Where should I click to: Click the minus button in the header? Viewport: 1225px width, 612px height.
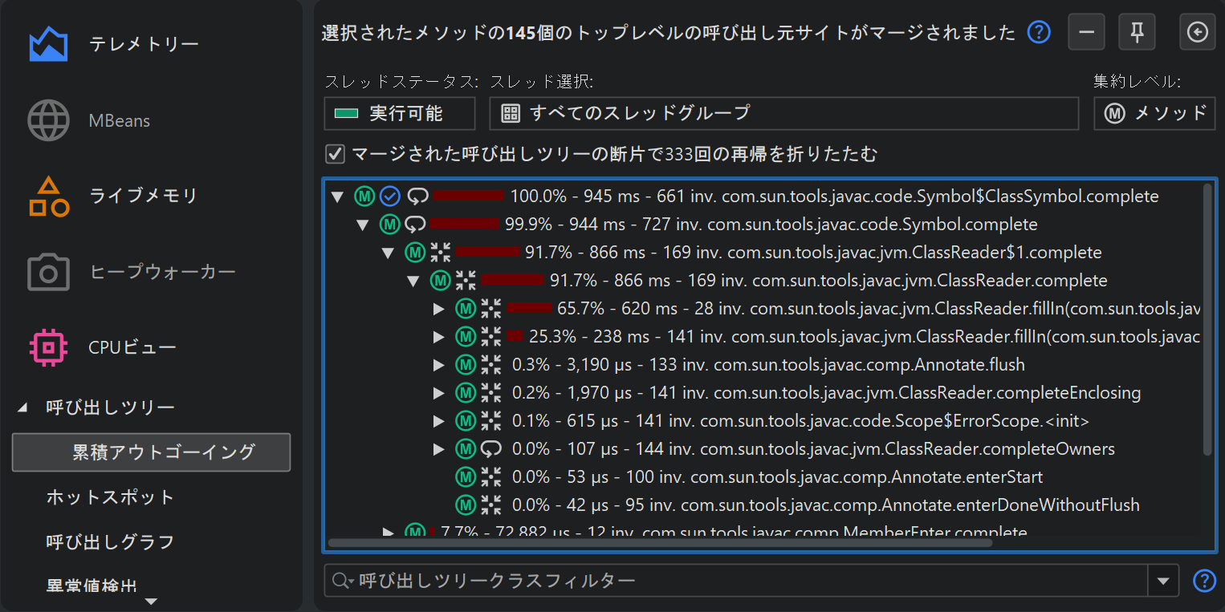[1086, 33]
